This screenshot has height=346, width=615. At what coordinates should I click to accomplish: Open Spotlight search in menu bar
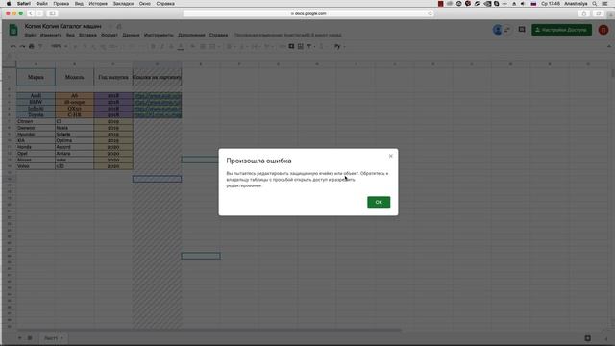595,4
